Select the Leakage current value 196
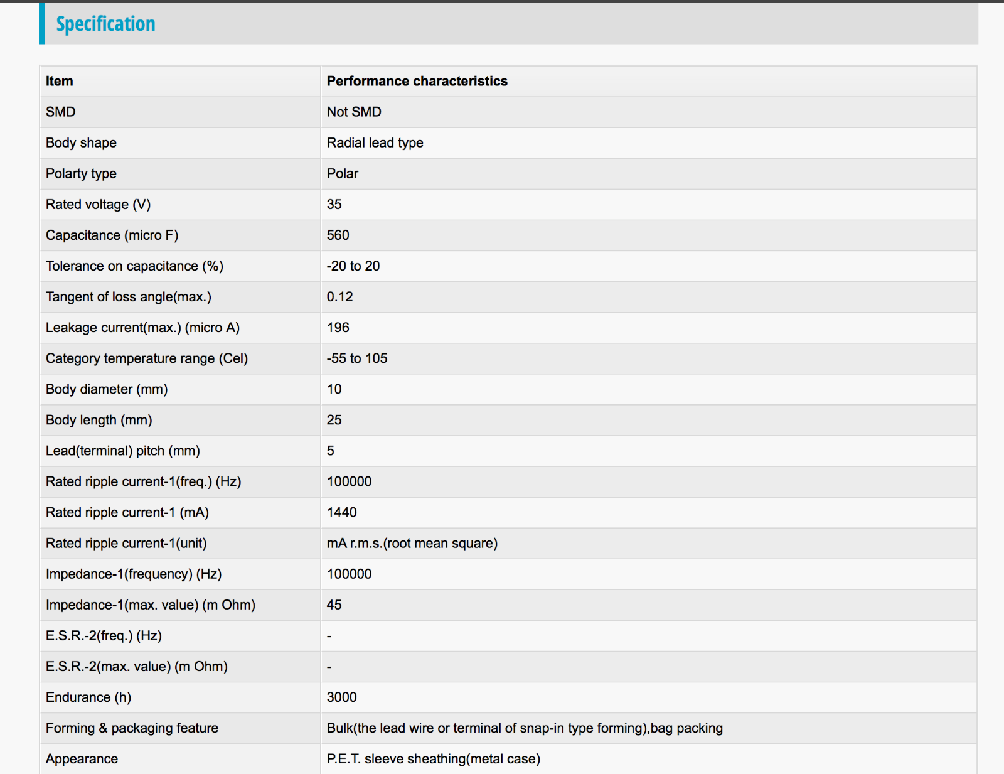 pyautogui.click(x=338, y=327)
